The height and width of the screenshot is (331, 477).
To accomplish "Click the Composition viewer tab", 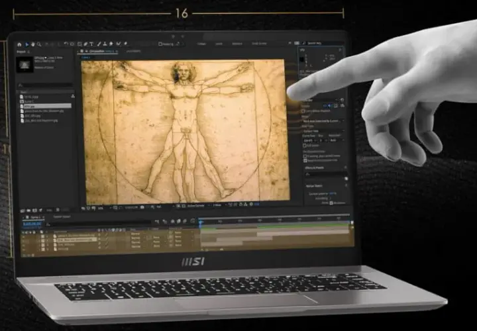I will [x=97, y=52].
